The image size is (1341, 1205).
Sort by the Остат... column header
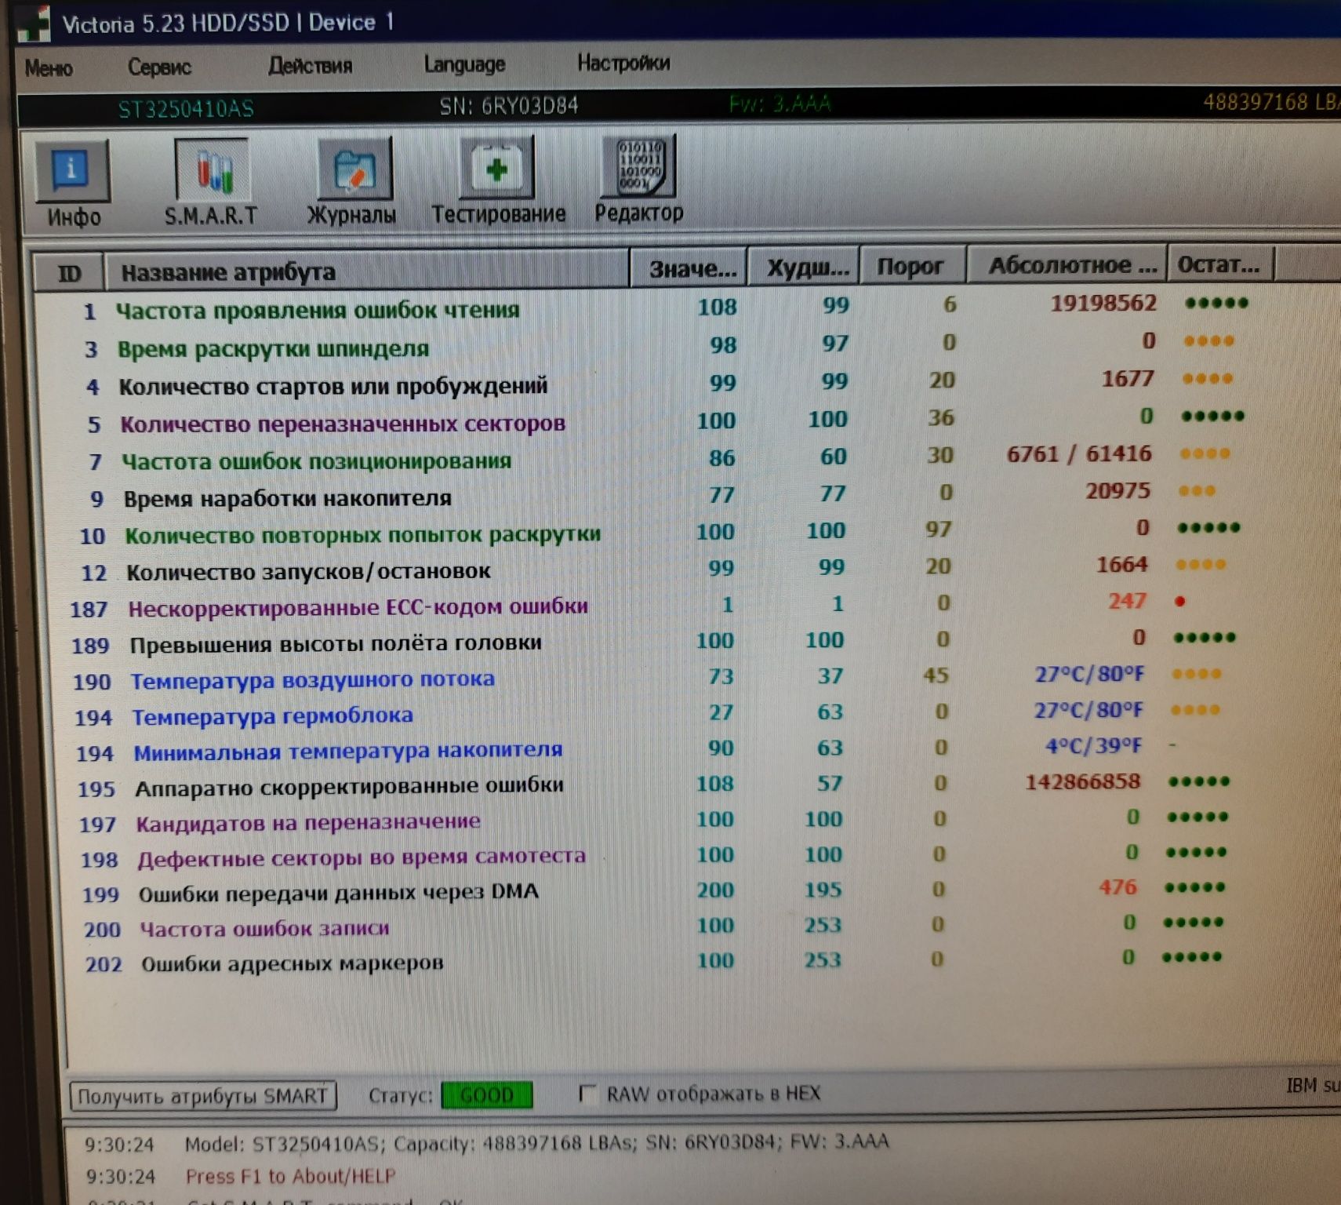tap(1219, 264)
